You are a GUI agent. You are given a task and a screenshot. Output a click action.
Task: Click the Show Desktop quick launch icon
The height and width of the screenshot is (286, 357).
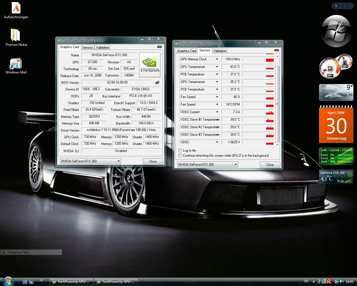(x=25, y=282)
